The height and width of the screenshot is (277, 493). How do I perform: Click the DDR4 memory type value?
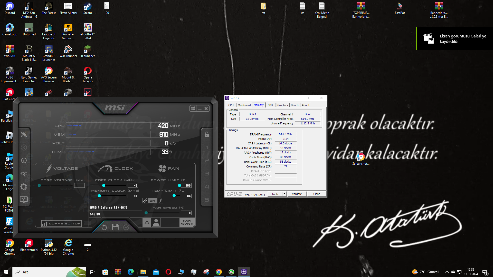[x=252, y=114]
